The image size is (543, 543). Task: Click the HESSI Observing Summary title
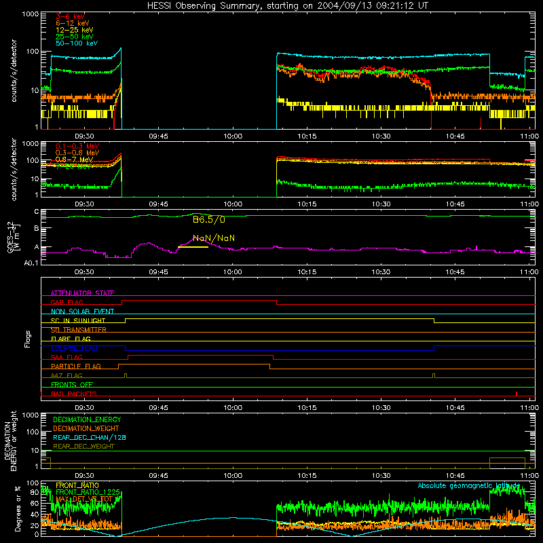click(x=287, y=6)
